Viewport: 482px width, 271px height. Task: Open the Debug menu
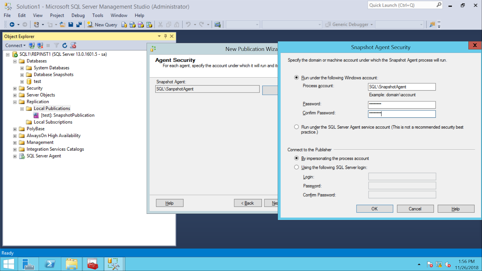78,15
